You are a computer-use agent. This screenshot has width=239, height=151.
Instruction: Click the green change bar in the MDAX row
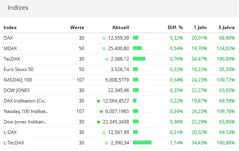pos(137,48)
